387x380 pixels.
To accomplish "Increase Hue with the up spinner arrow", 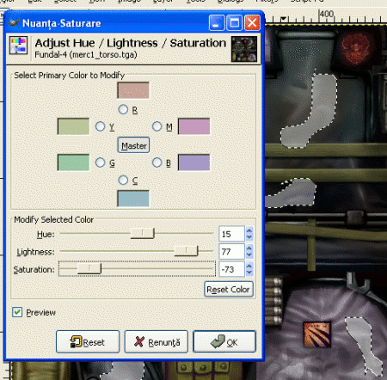I will click(x=249, y=230).
